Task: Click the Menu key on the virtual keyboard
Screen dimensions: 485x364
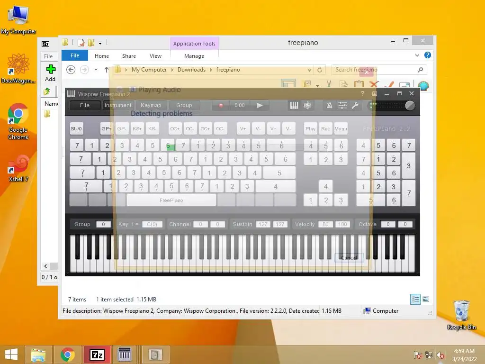Action: tap(341, 129)
